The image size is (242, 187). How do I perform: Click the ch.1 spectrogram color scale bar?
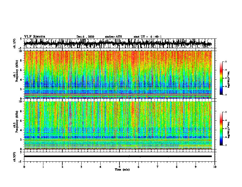[x=221, y=78]
